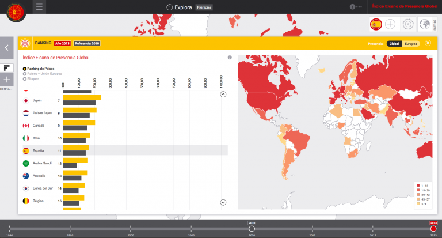Screen dimensions: 442x238
Task: Open the globe filters icon
Action: (x=424, y=24)
